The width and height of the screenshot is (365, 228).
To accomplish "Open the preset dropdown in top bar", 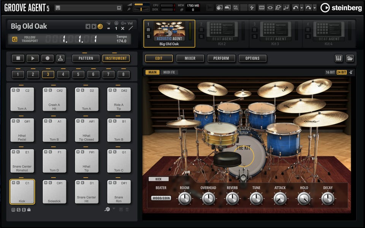I will (119, 8).
